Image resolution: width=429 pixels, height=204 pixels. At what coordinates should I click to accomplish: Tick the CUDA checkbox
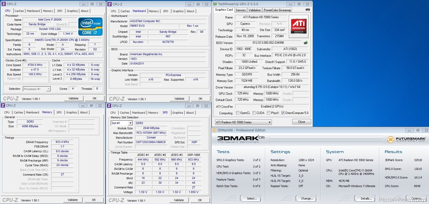[x=254, y=113]
